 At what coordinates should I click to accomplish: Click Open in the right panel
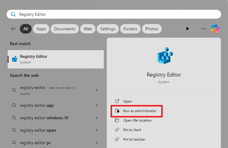(127, 101)
